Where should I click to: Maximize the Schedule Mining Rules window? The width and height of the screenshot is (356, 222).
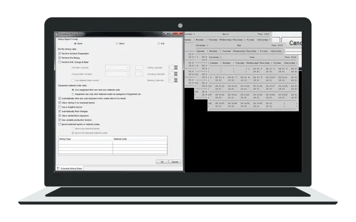click(x=171, y=34)
